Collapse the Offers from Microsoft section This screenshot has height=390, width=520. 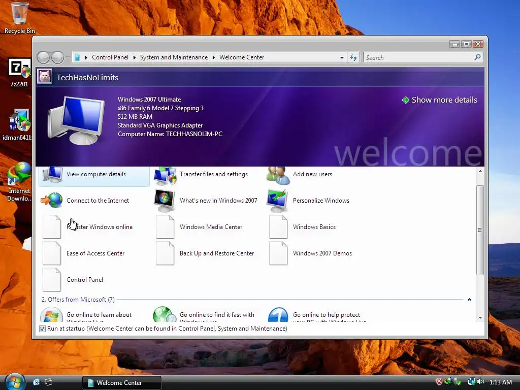click(x=469, y=300)
